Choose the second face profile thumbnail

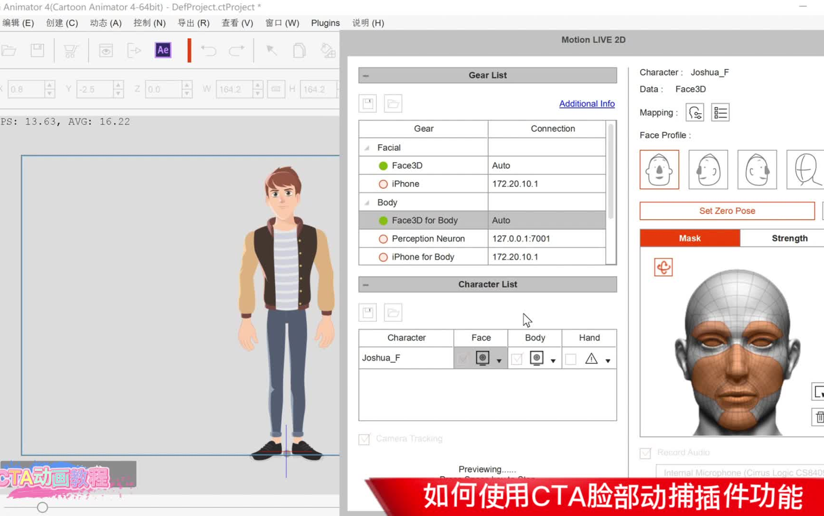tap(708, 170)
